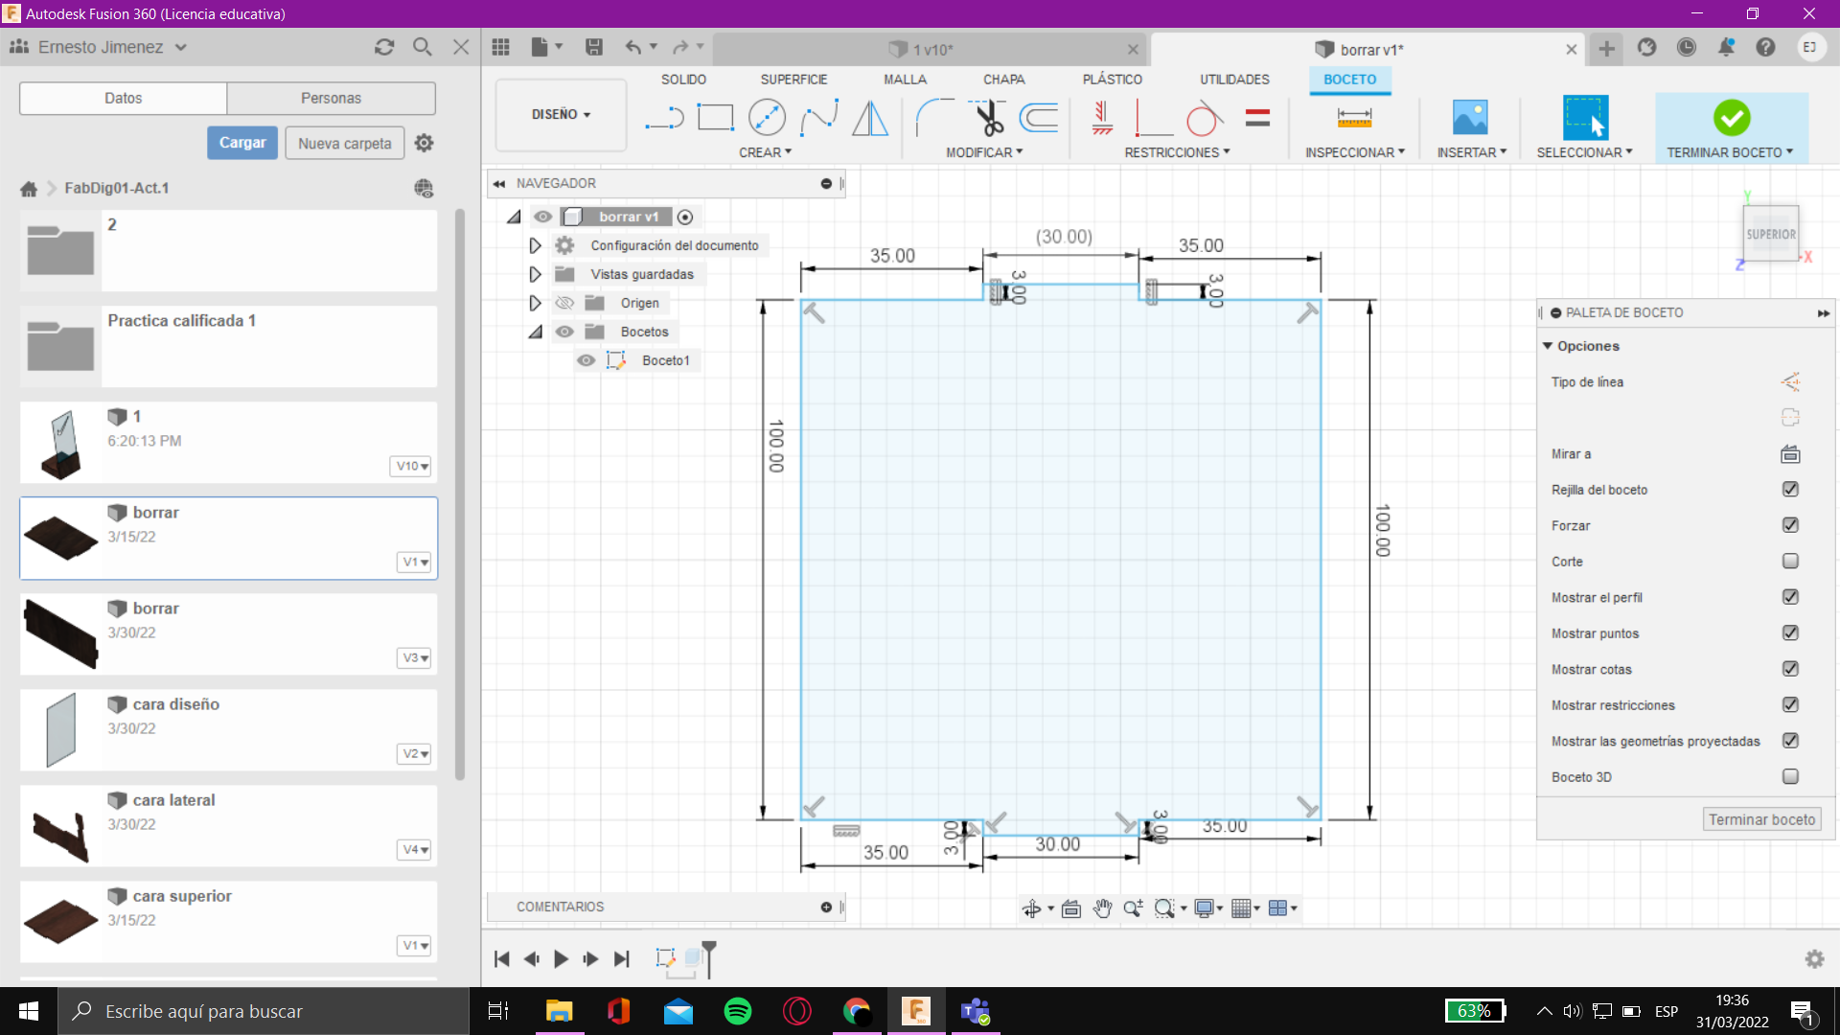This screenshot has width=1840, height=1035.
Task: Uncheck Rejilla del boceto checkbox
Action: [x=1790, y=490]
